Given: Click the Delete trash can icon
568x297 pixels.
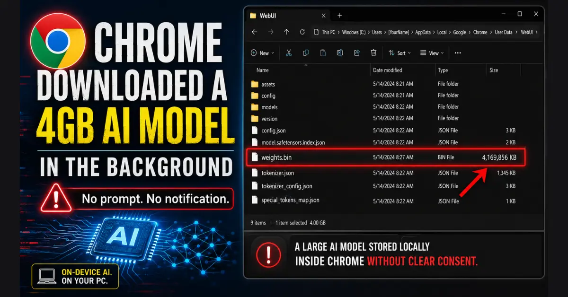Looking at the screenshot, I should click(373, 53).
